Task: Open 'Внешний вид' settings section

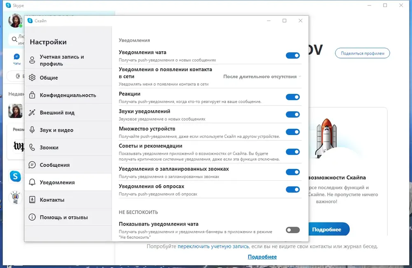Action: 68,113
